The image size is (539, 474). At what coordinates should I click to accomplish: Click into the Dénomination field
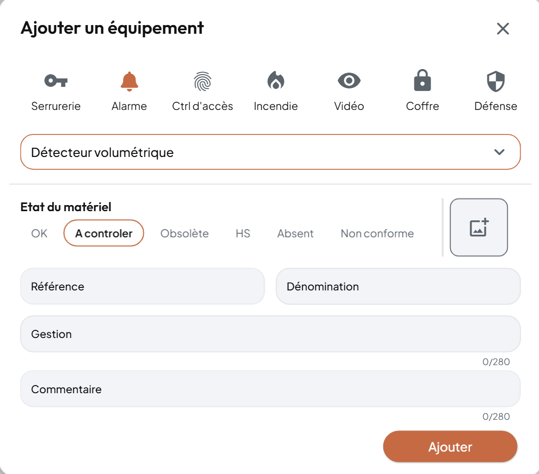click(x=398, y=286)
